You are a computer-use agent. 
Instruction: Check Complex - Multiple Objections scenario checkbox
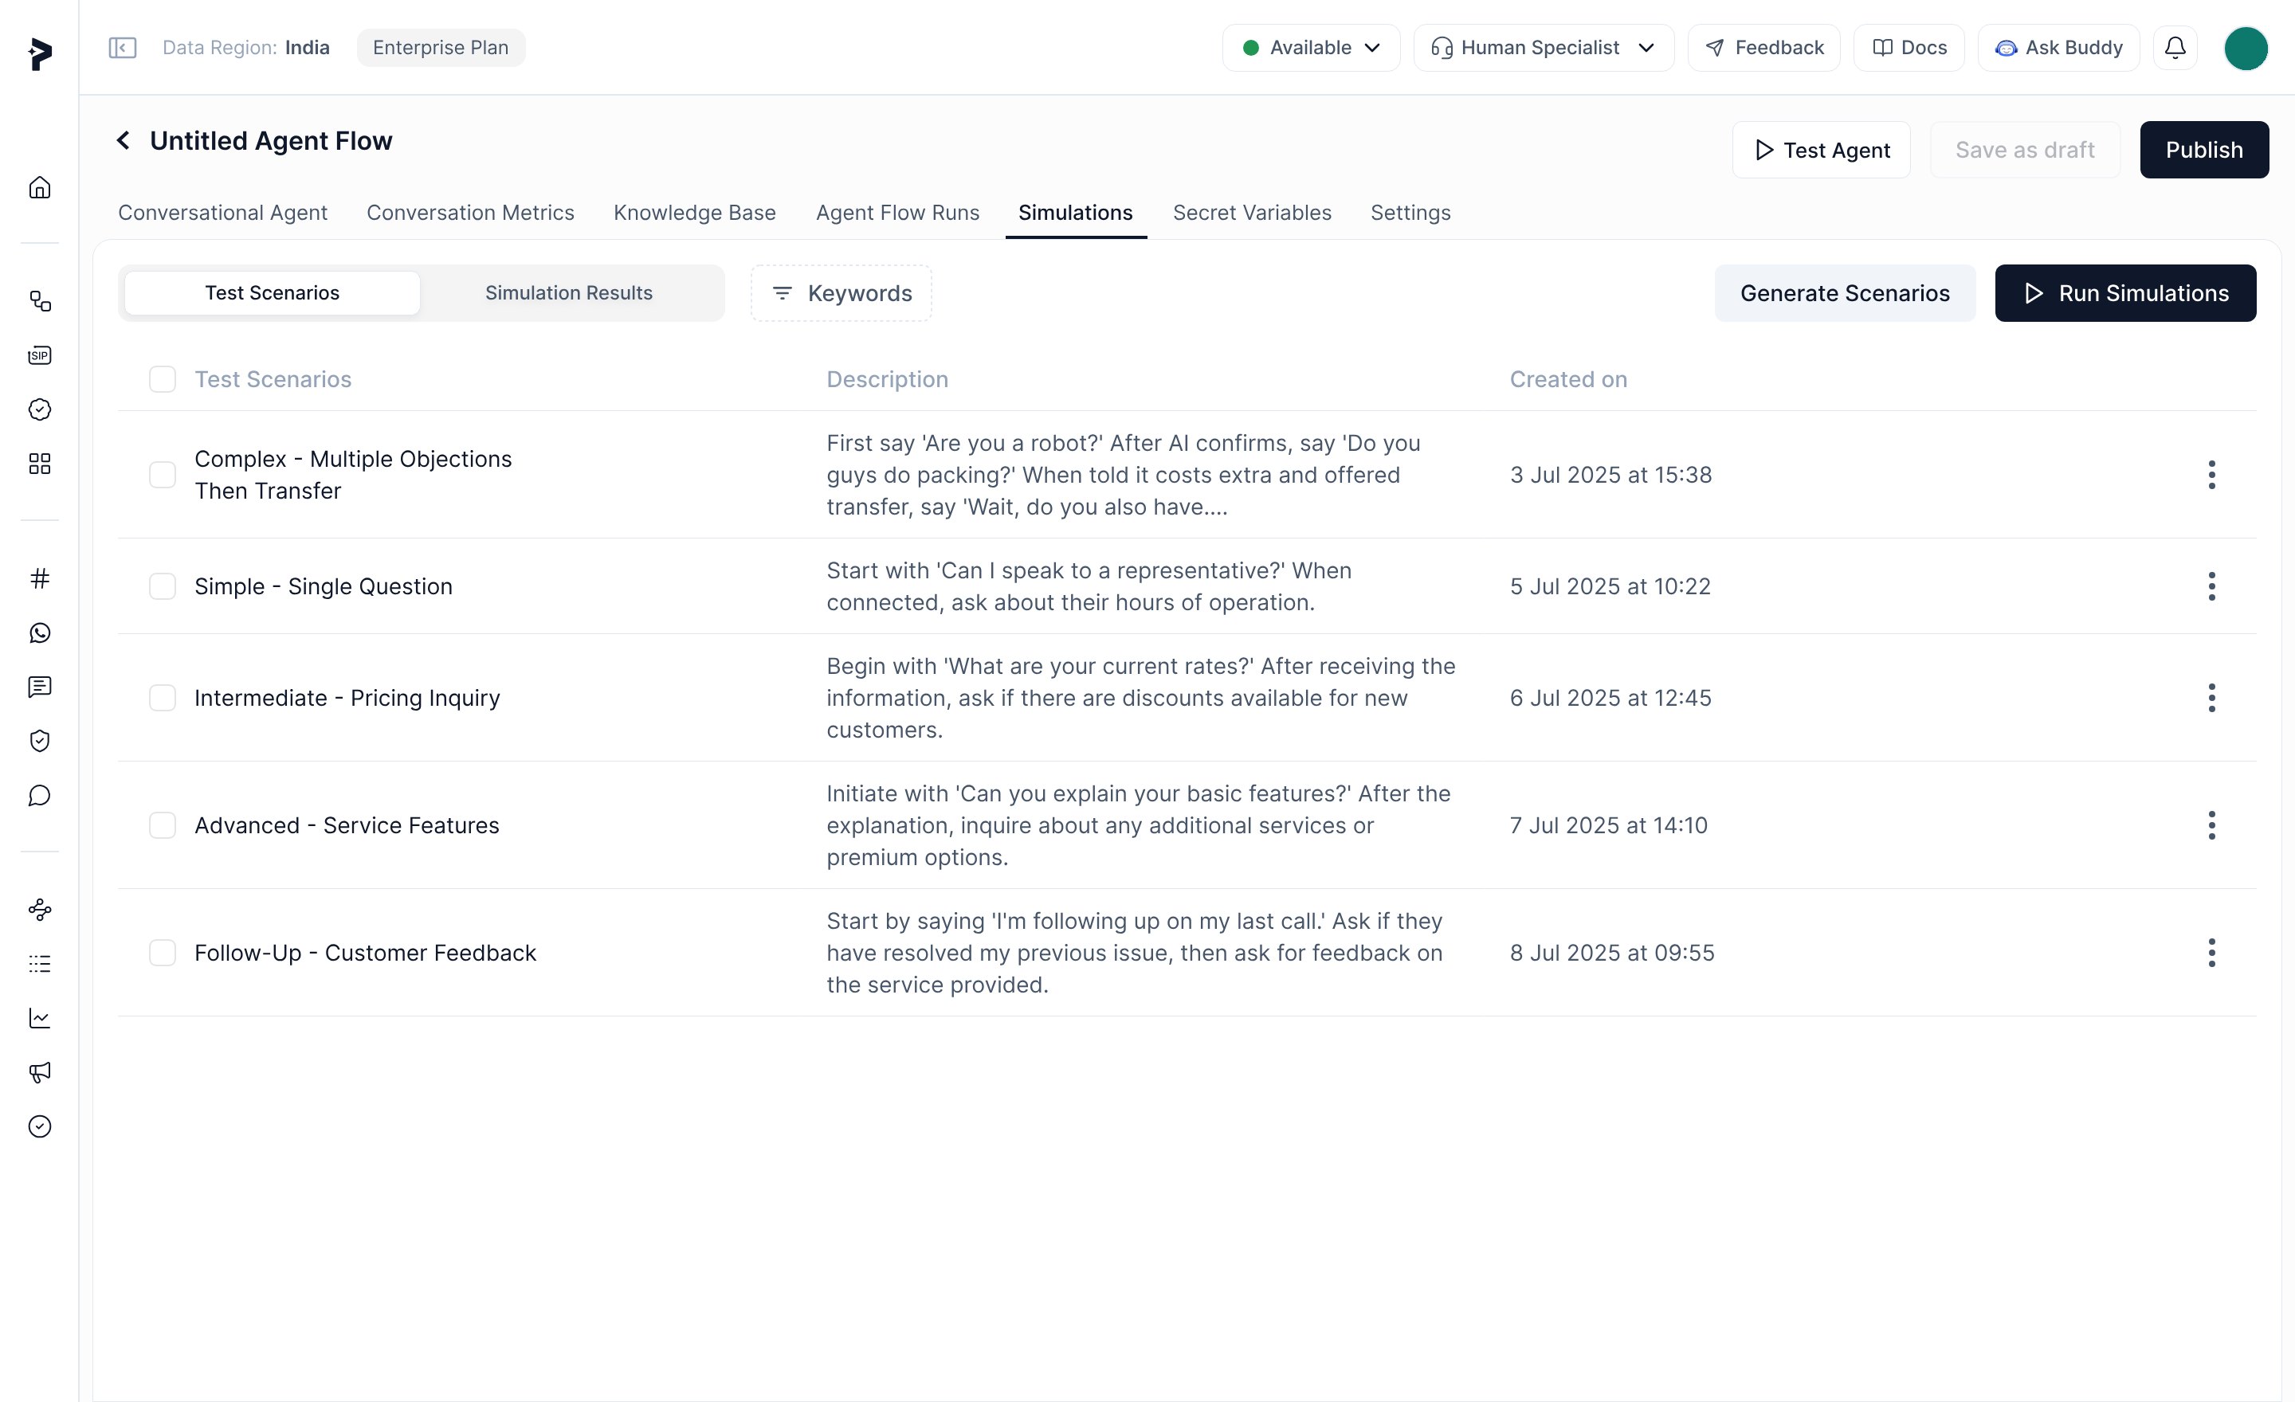pos(162,475)
